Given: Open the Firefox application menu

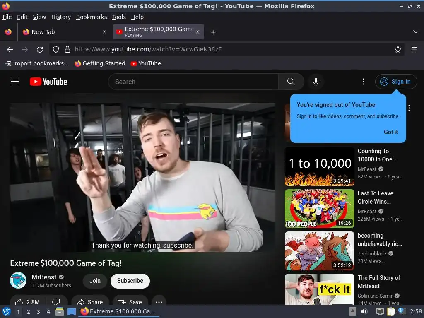Looking at the screenshot, I should click(x=414, y=50).
